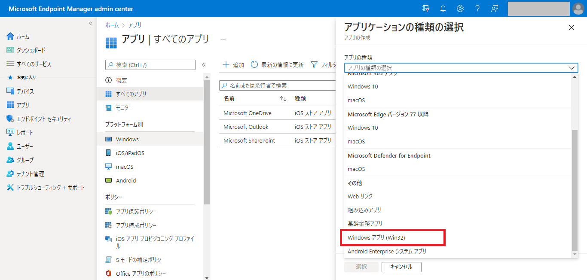This screenshot has height=280, width=587.
Task: Open the directory and subscription filter icon
Action: (426, 9)
